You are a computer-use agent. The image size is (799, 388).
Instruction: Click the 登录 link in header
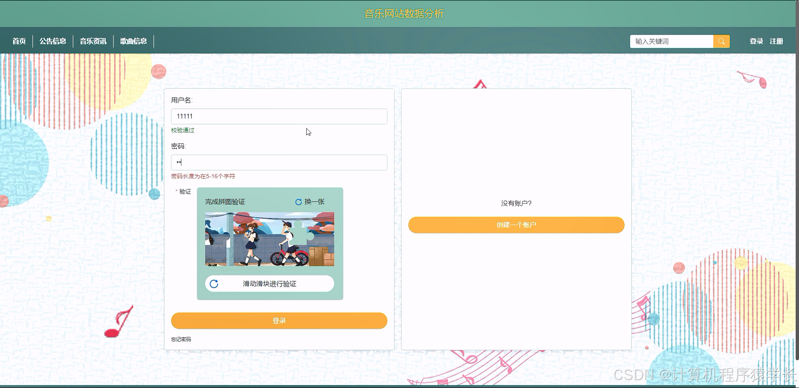click(756, 41)
